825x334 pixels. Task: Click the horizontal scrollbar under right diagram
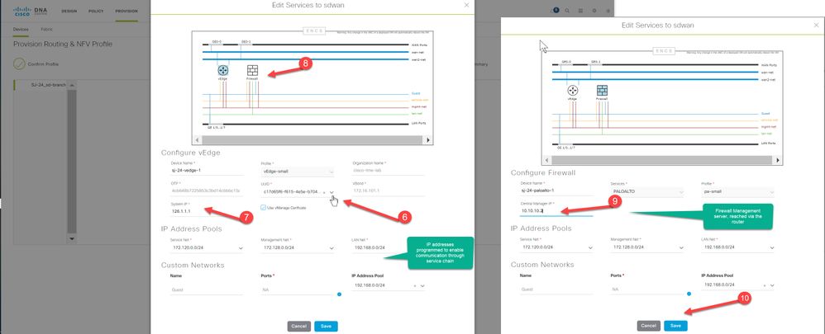[662, 160]
